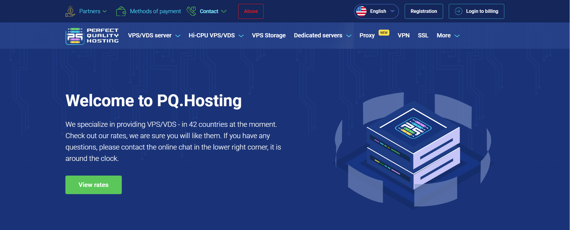Click the login arrow circle icon
This screenshot has width=570, height=230.
click(x=458, y=11)
